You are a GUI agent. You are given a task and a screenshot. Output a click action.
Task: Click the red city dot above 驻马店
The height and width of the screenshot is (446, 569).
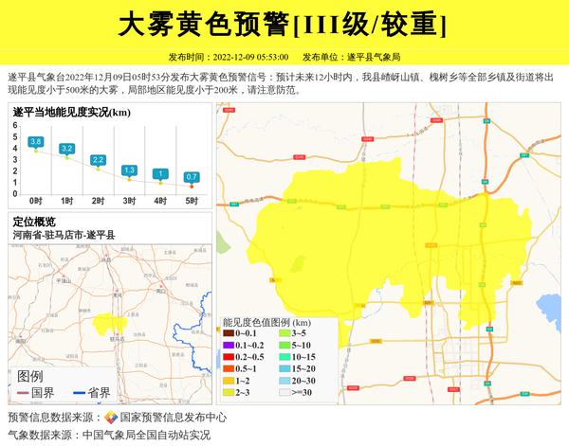click(x=117, y=334)
